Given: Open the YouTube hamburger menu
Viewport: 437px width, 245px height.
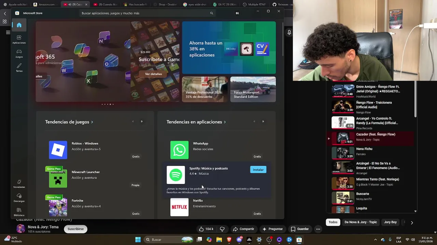Looking at the screenshot, I should 8,32.
